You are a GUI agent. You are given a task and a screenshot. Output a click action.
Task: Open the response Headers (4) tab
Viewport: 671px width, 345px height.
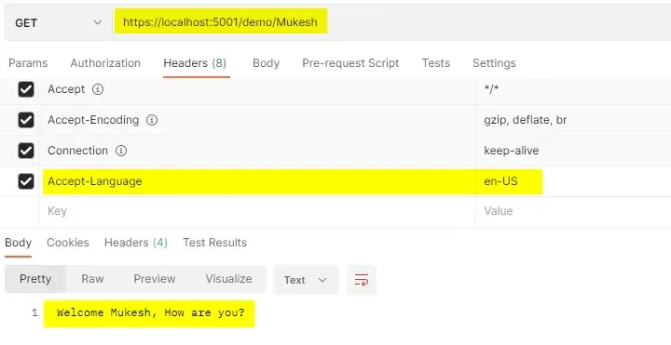point(136,243)
